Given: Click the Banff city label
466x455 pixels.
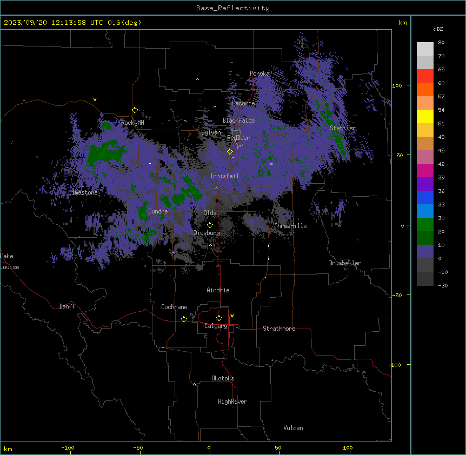Looking at the screenshot, I should point(67,306).
